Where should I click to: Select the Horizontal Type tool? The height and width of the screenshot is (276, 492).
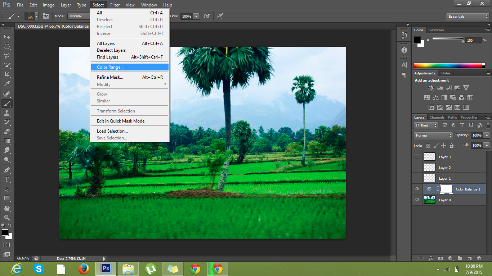[x=7, y=179]
